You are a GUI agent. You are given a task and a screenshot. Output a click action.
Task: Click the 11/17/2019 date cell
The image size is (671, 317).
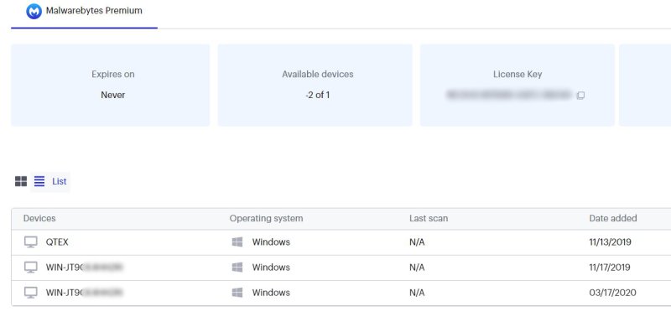click(610, 268)
